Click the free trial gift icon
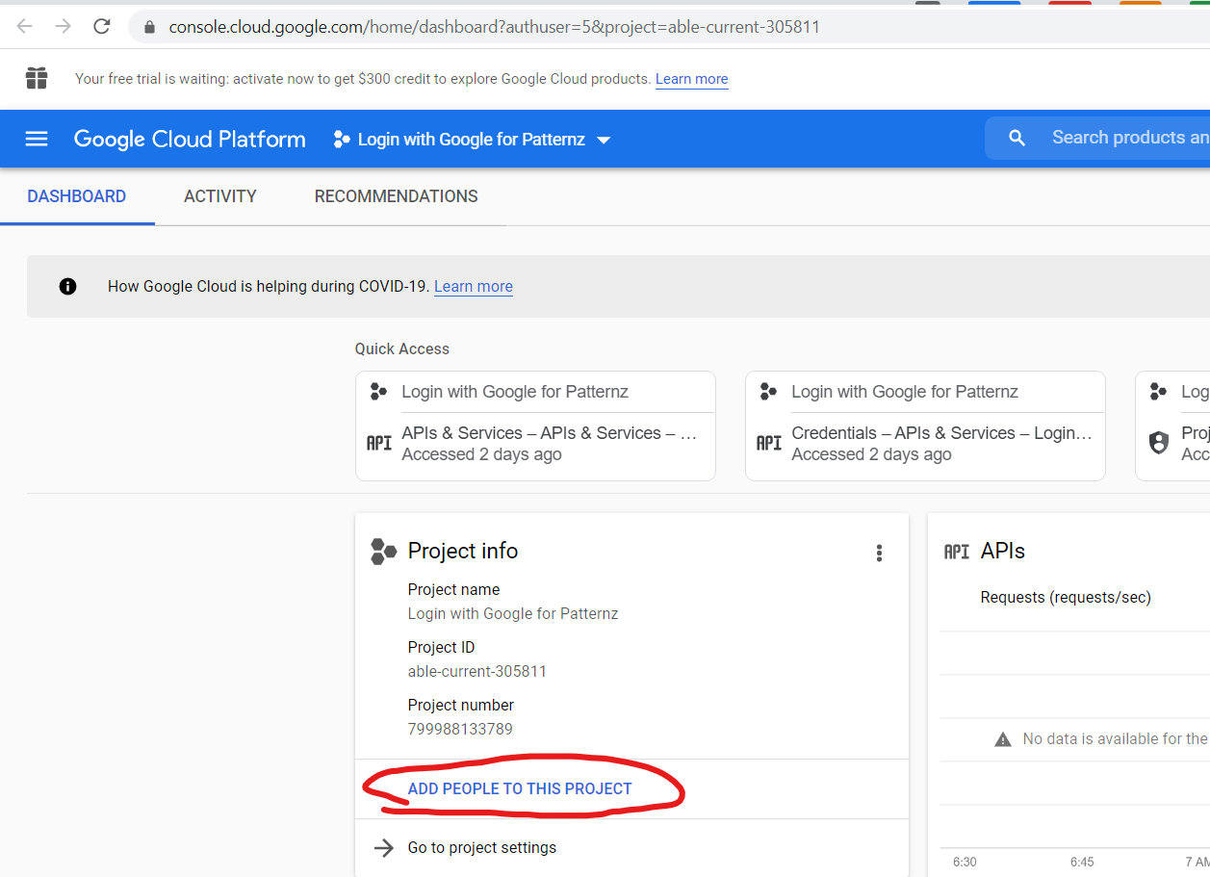1210x877 pixels. click(x=37, y=78)
